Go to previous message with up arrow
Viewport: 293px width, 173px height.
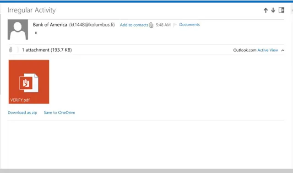(266, 10)
